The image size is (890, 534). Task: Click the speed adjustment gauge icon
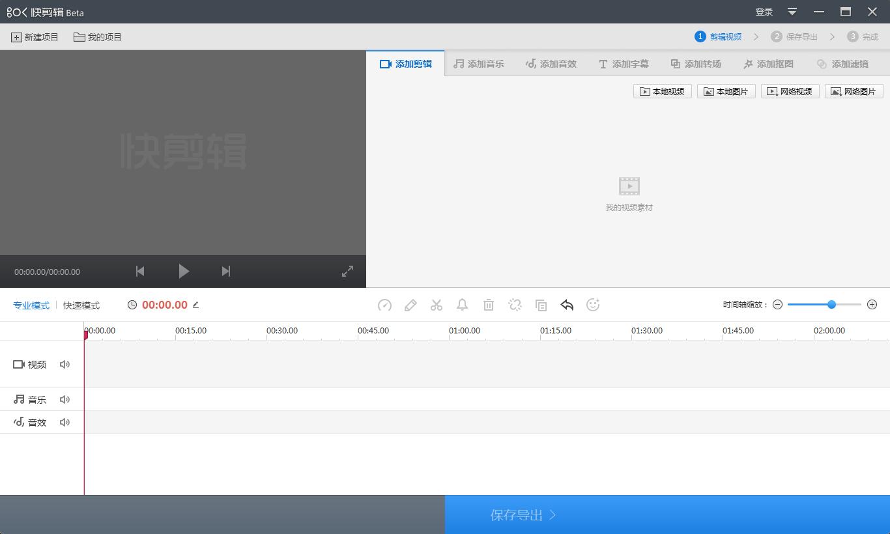[384, 305]
